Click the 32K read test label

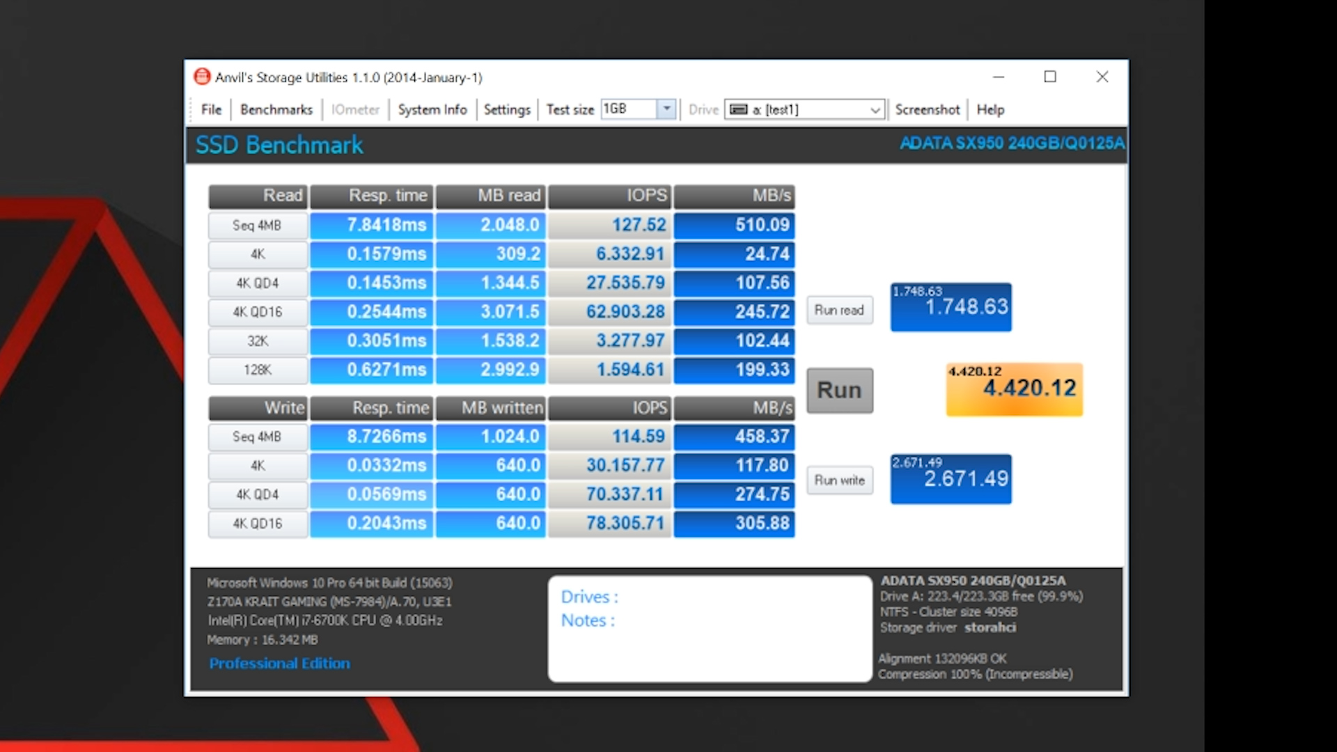click(258, 340)
